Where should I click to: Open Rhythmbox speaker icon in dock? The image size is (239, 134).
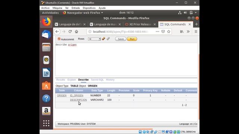tap(46, 60)
